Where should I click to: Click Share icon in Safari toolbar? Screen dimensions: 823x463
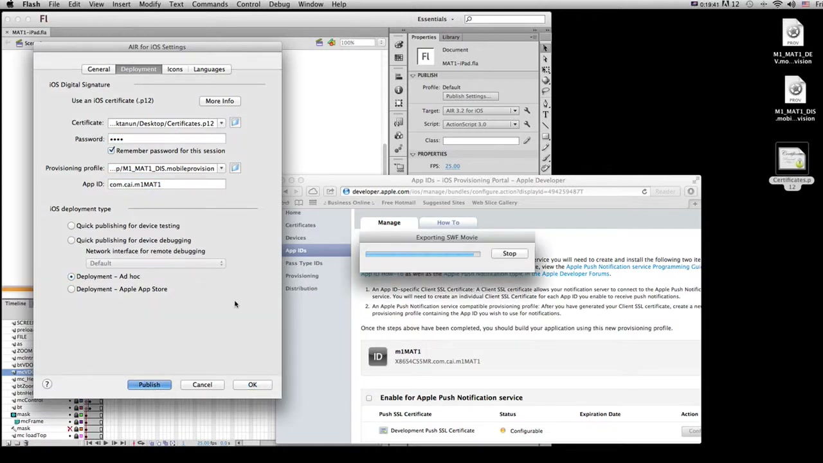tap(330, 192)
